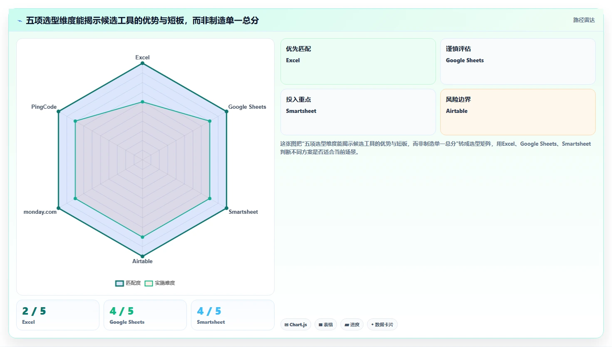Toggle the 匹配度 legend swatch

119,283
